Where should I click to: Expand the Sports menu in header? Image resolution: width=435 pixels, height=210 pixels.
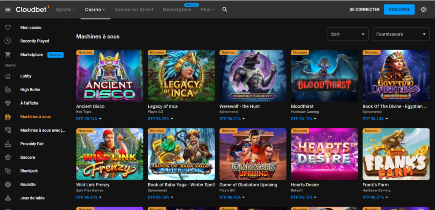[x=65, y=9]
